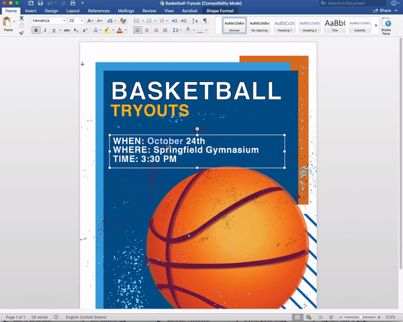Increase font size with A up icon
Viewport: 403px width, 322px height.
point(90,21)
